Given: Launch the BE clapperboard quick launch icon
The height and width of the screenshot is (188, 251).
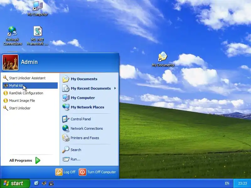Looking at the screenshot, I should click(51, 183).
